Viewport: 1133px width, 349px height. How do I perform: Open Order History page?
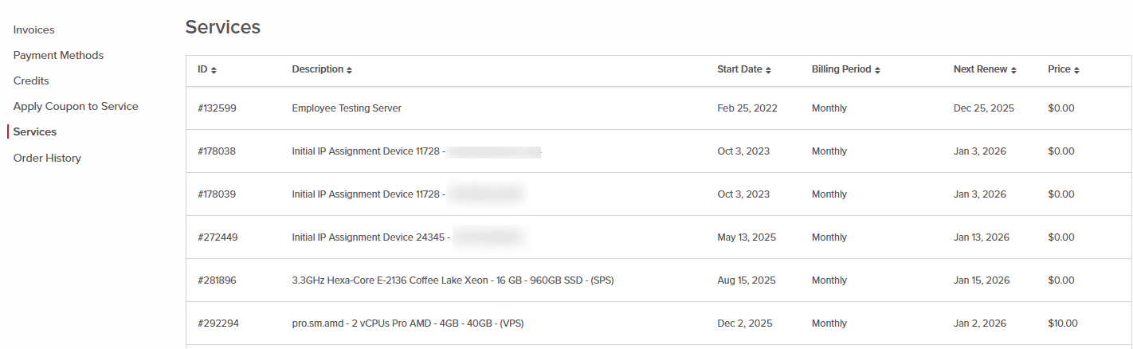47,158
